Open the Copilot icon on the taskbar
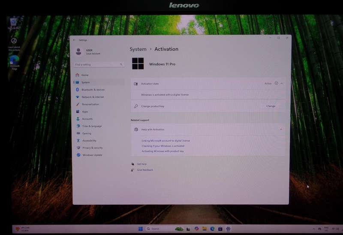The image size is (343, 235). pos(196,229)
